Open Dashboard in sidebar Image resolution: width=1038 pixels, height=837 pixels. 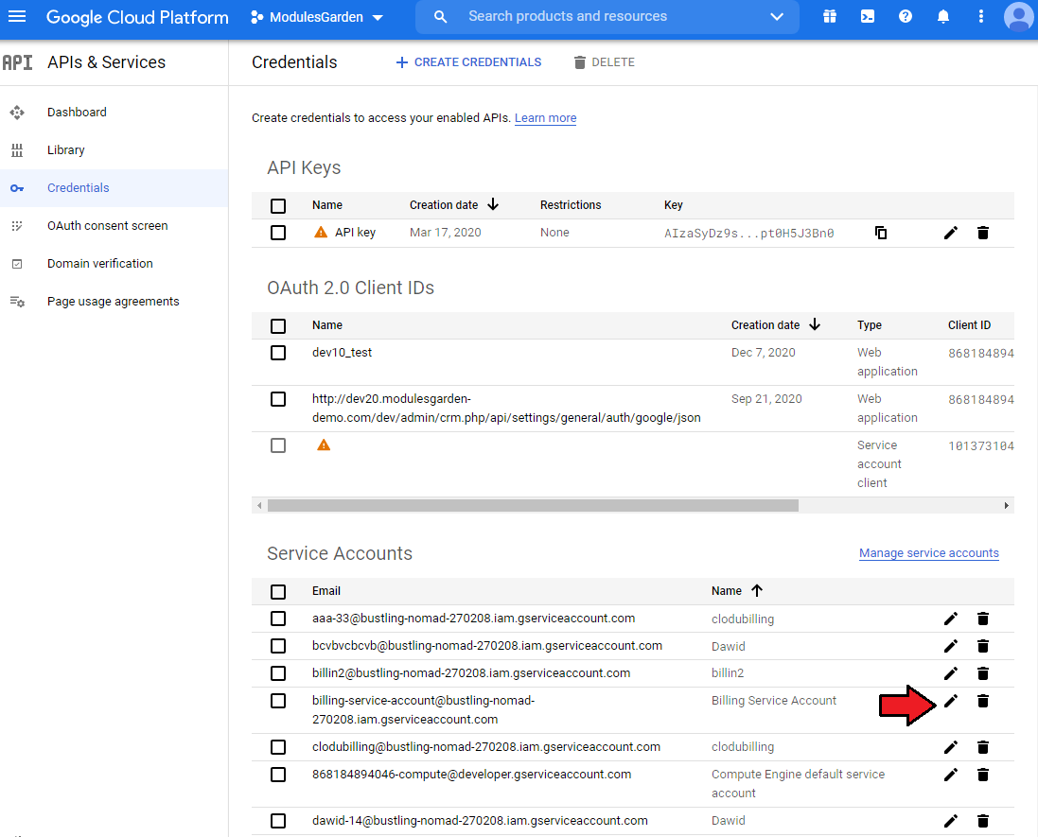114,113
